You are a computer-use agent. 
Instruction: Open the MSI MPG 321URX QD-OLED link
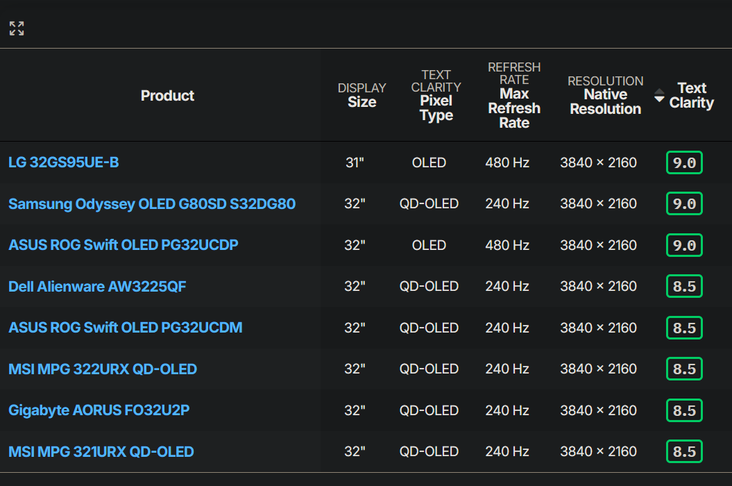point(101,451)
